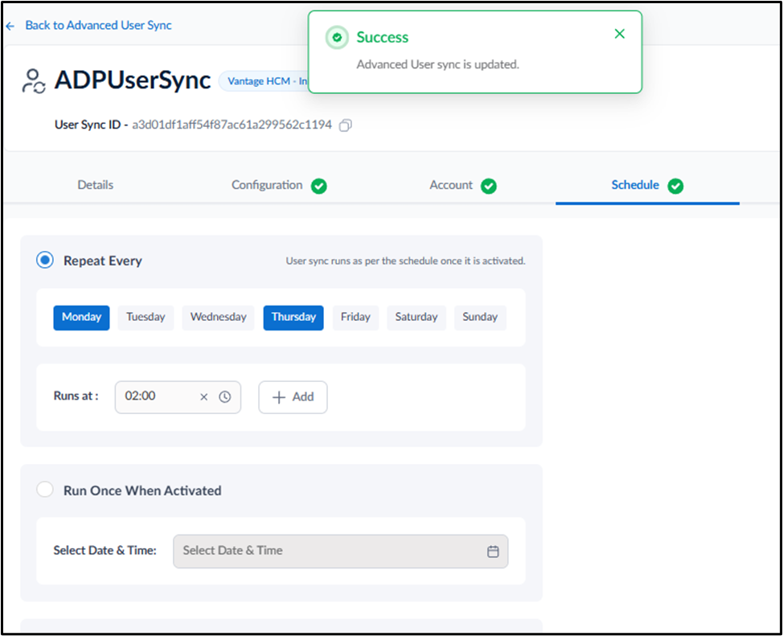Click the back arrow icon
783x636 pixels.
10,26
